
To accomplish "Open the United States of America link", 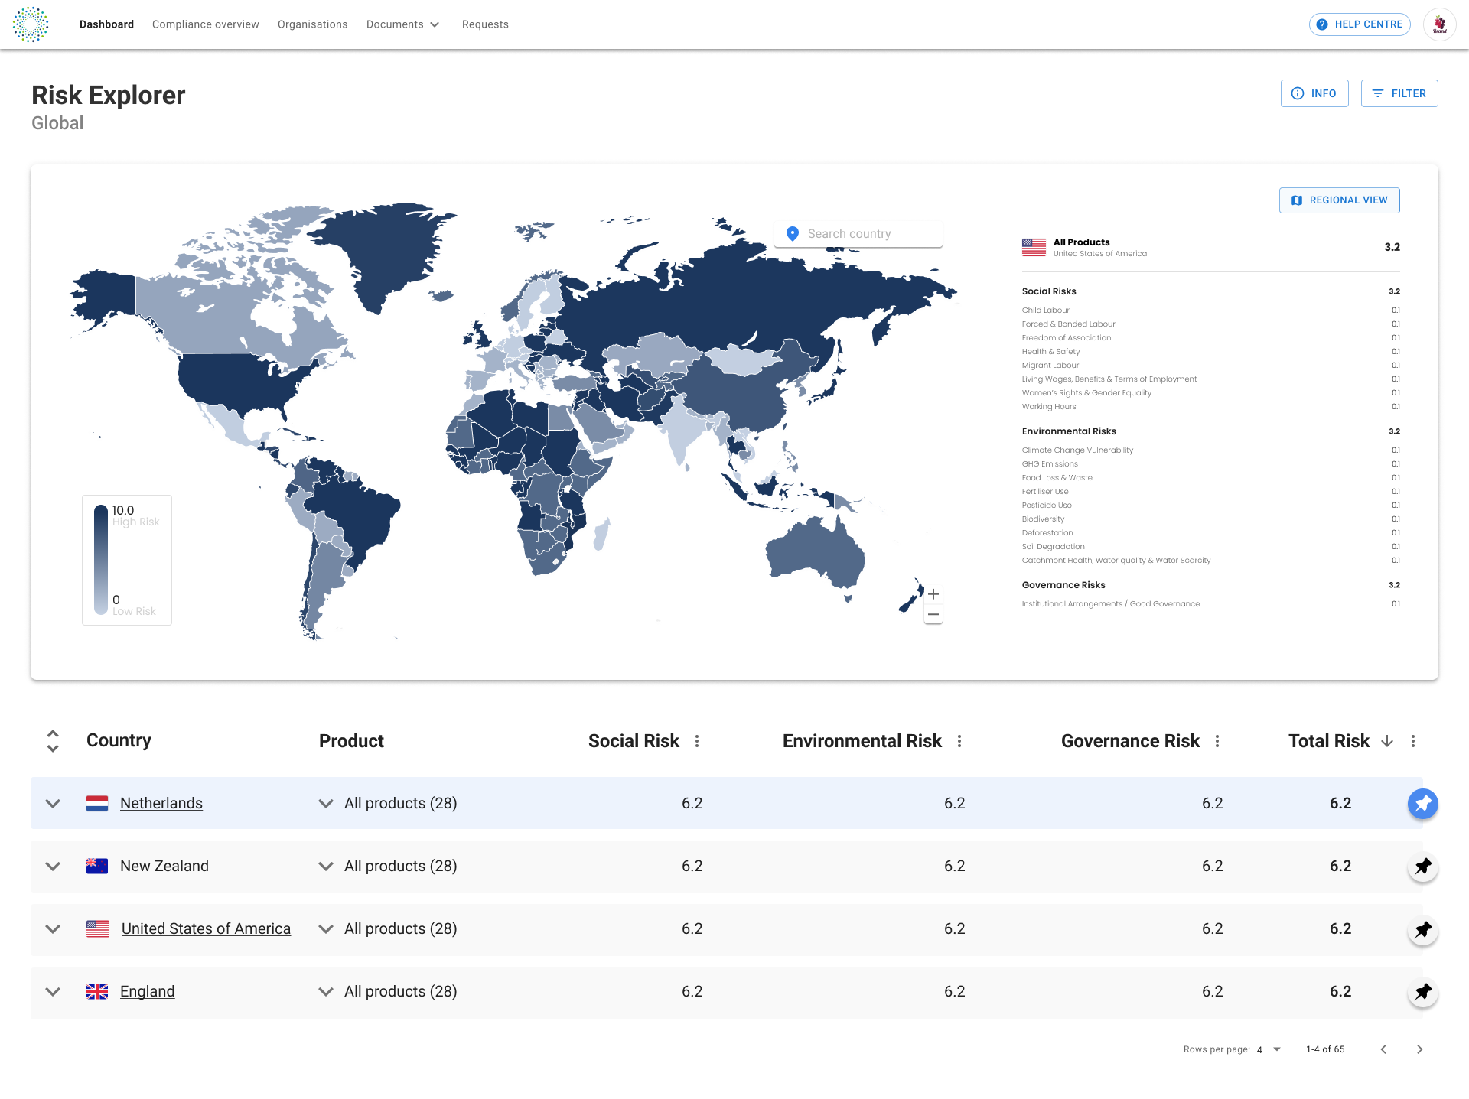I will click(206, 929).
